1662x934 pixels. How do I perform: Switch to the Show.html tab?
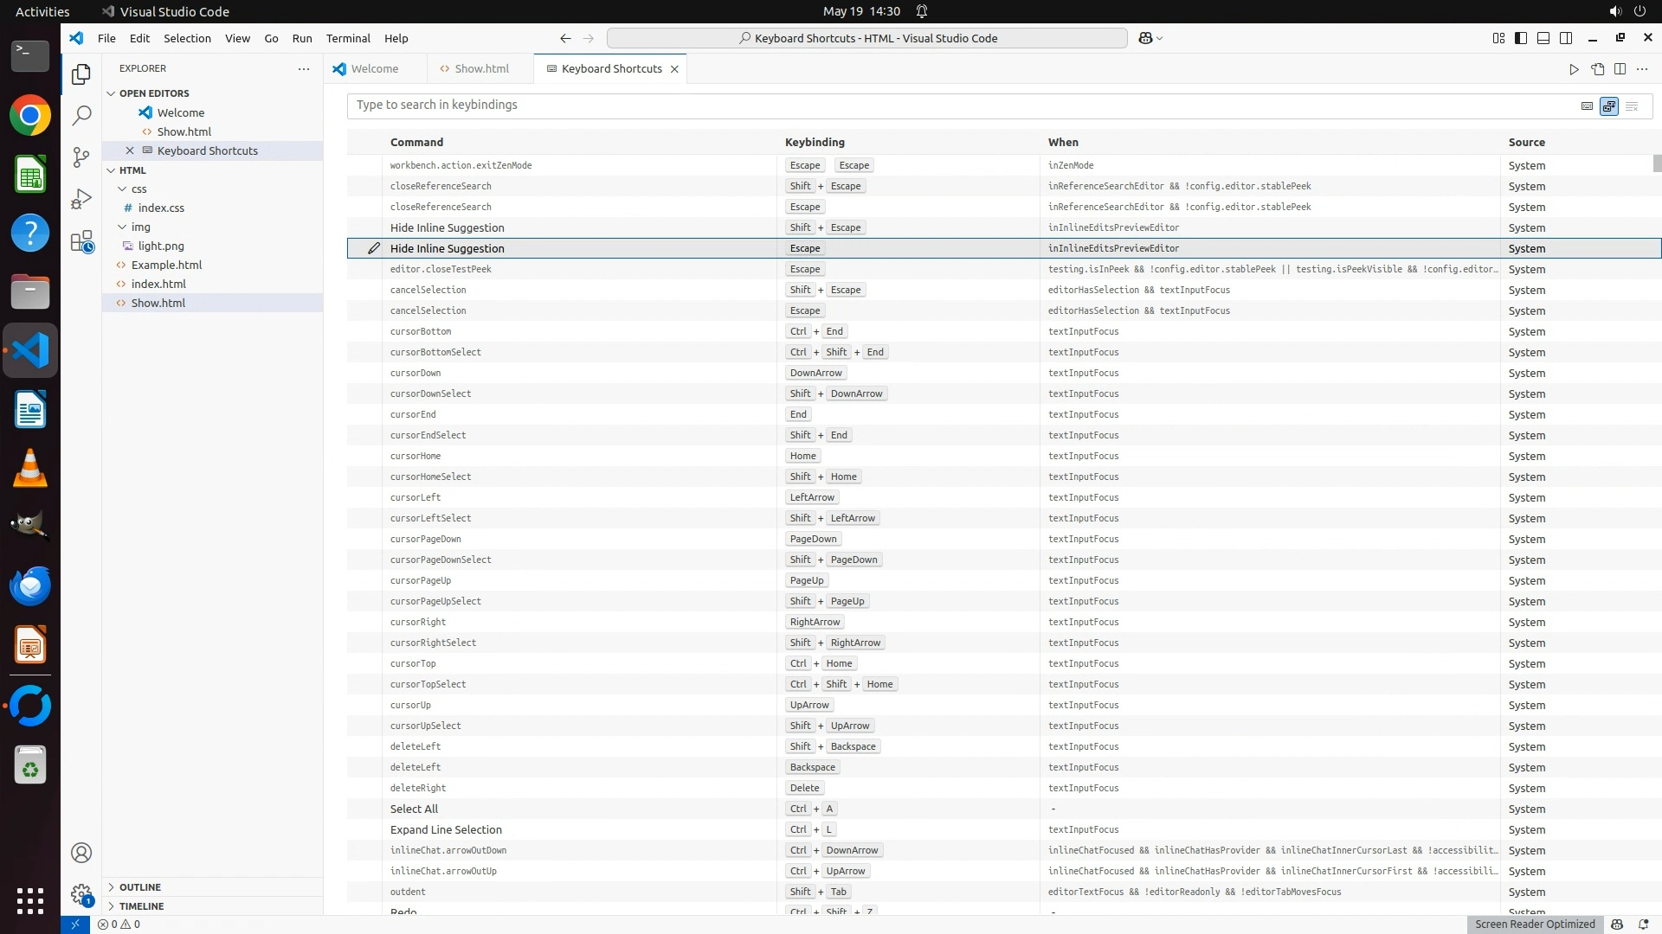481,68
